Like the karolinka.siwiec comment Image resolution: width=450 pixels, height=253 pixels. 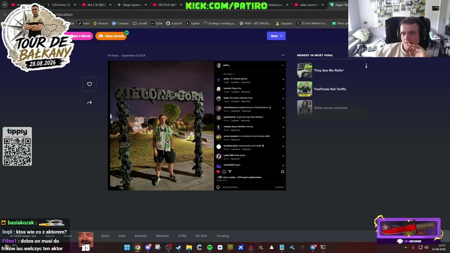283,146
